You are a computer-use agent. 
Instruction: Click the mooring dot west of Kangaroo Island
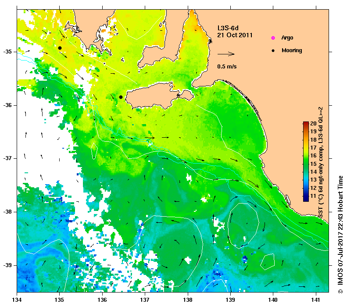[121, 97]
